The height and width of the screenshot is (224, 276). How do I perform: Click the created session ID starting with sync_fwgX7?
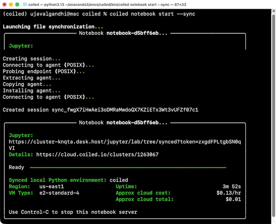click(x=125, y=110)
